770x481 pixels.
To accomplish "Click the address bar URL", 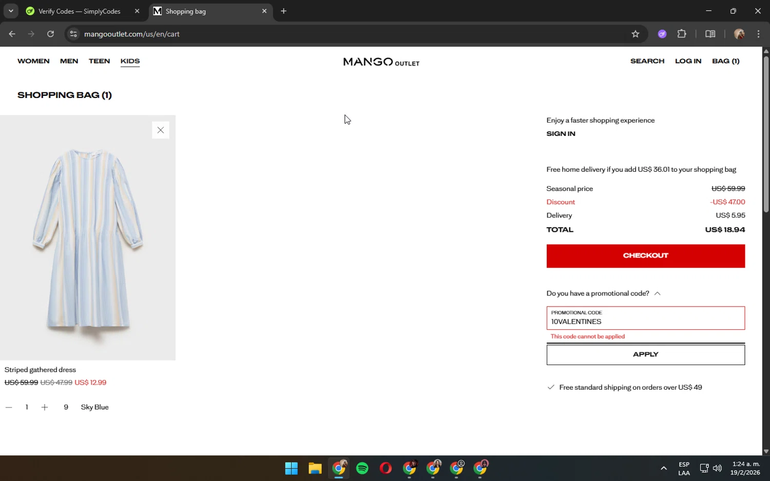I will point(132,34).
